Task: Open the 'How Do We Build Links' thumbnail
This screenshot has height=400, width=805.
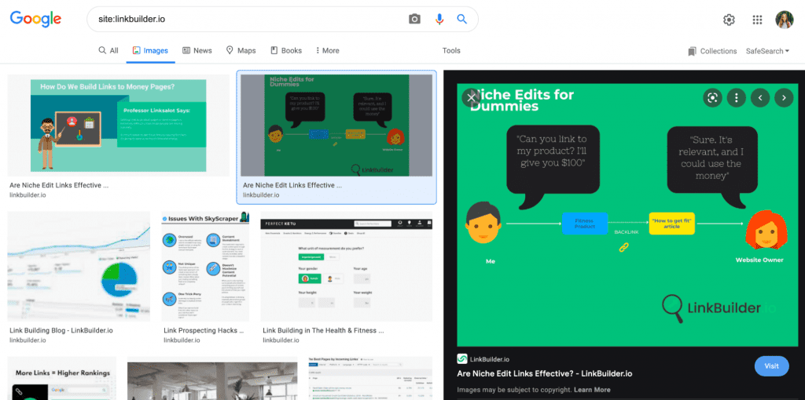Action: point(118,125)
